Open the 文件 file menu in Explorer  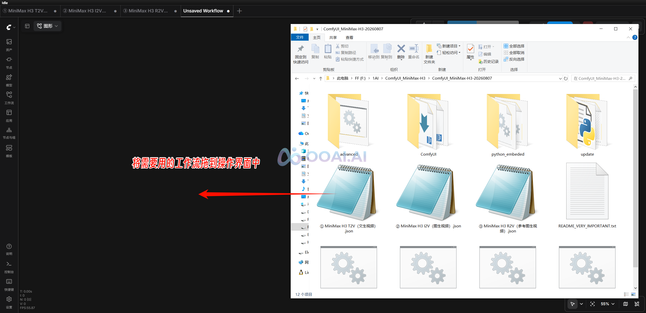click(300, 37)
